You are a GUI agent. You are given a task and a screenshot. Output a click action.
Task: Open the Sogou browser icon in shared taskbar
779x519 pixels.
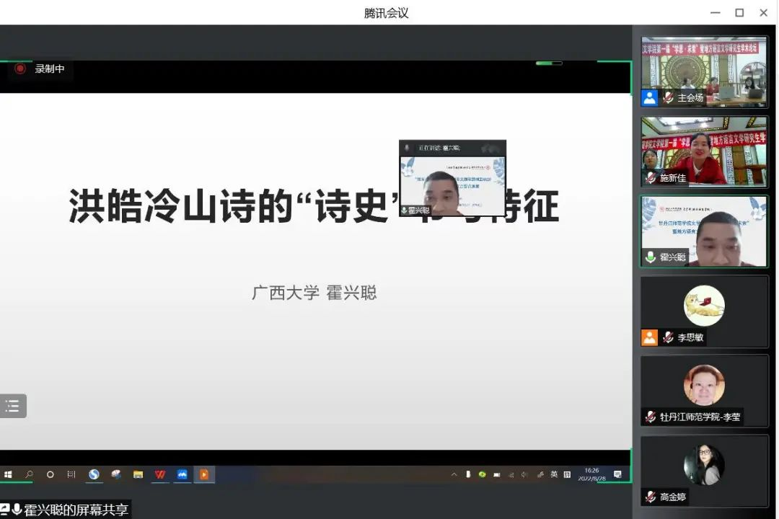tap(94, 474)
